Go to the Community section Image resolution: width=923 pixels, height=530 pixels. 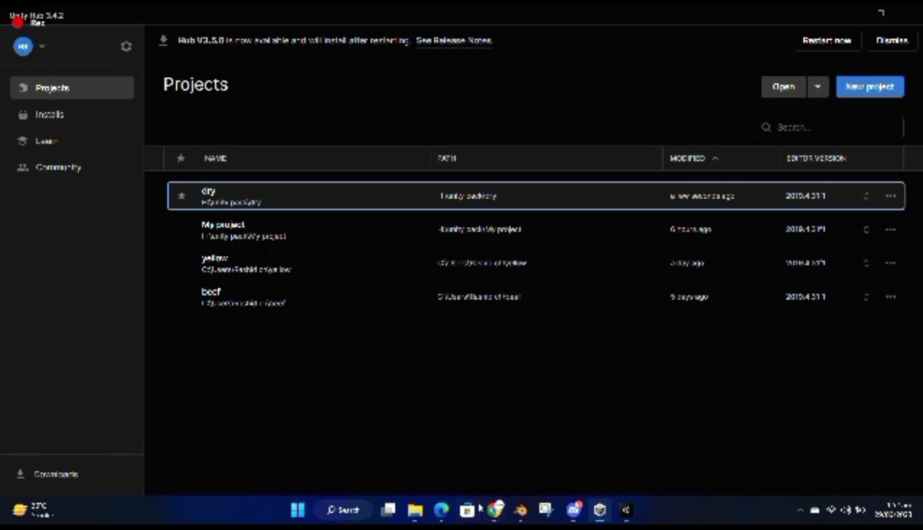click(72, 167)
